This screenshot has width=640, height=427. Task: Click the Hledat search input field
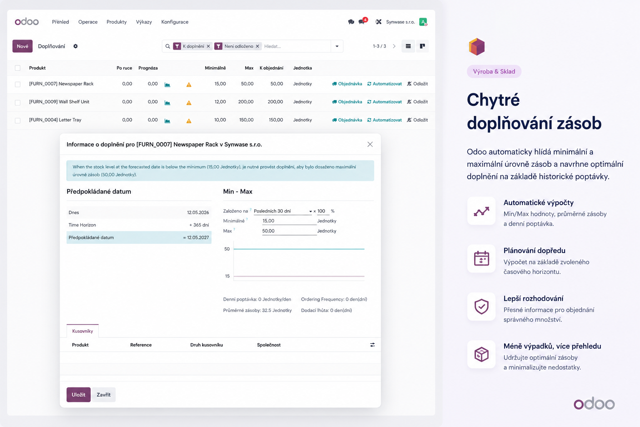296,46
